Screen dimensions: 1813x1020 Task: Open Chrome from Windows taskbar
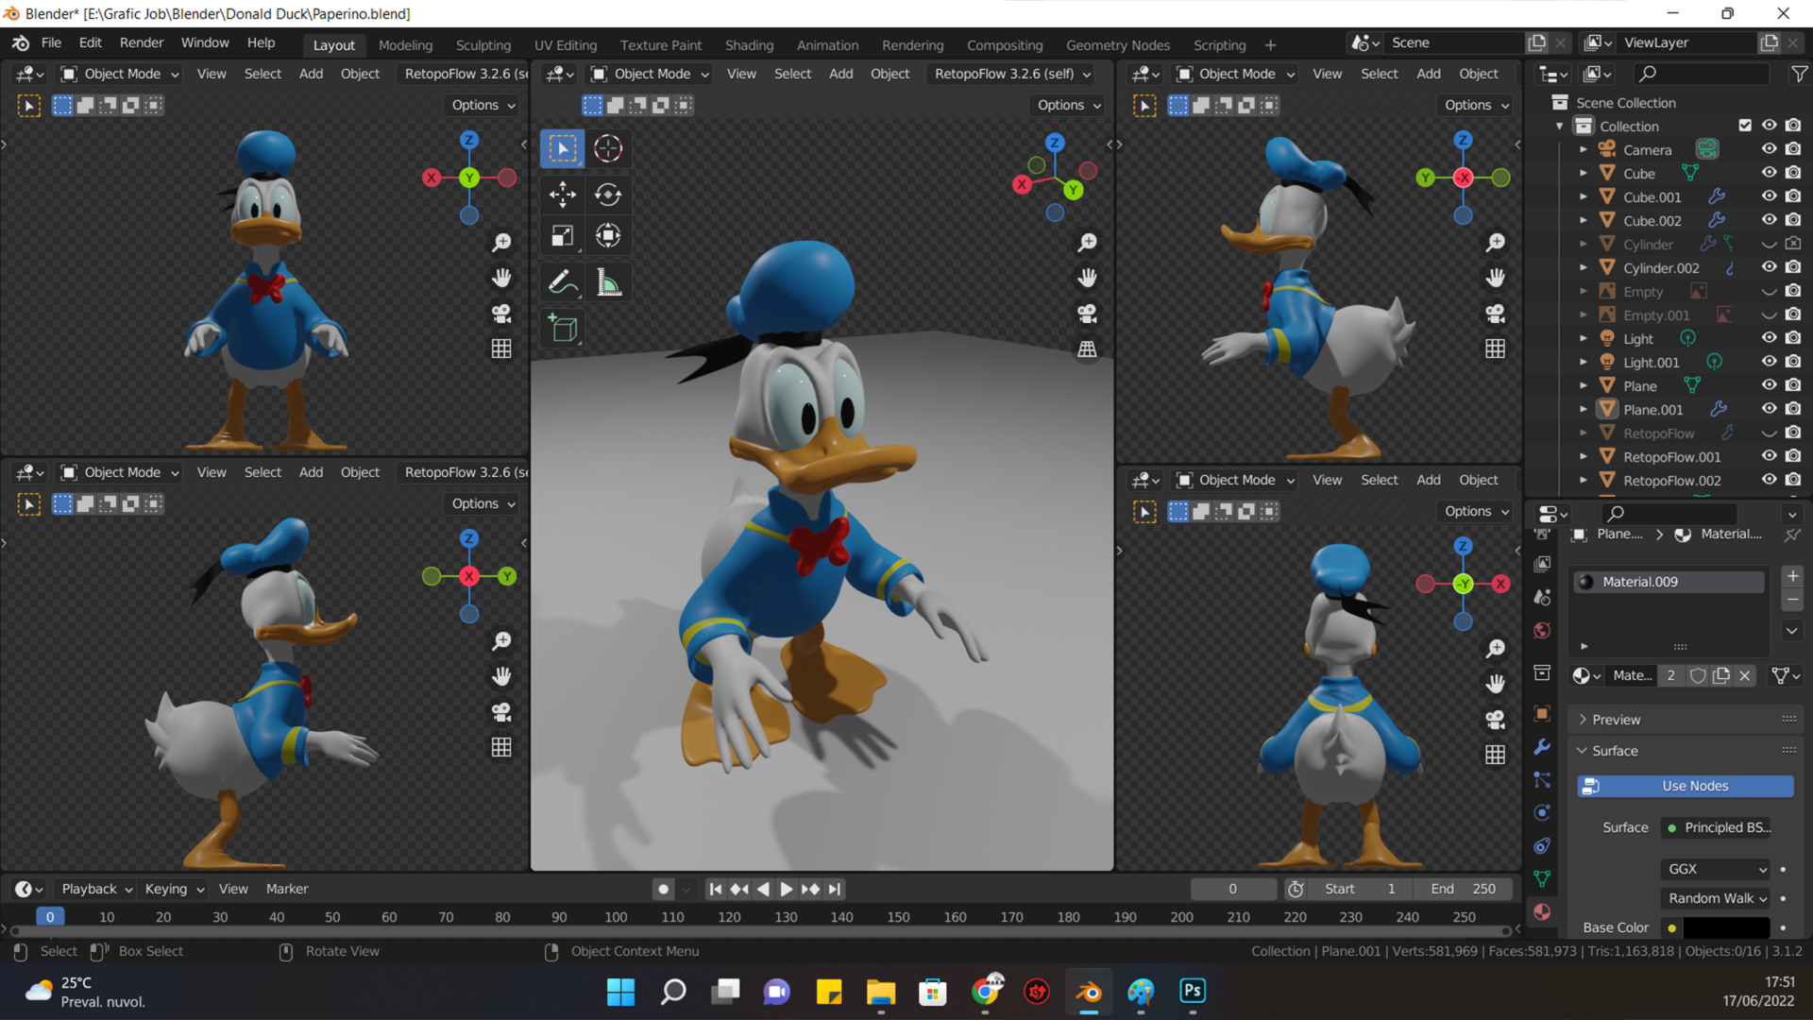(x=985, y=992)
